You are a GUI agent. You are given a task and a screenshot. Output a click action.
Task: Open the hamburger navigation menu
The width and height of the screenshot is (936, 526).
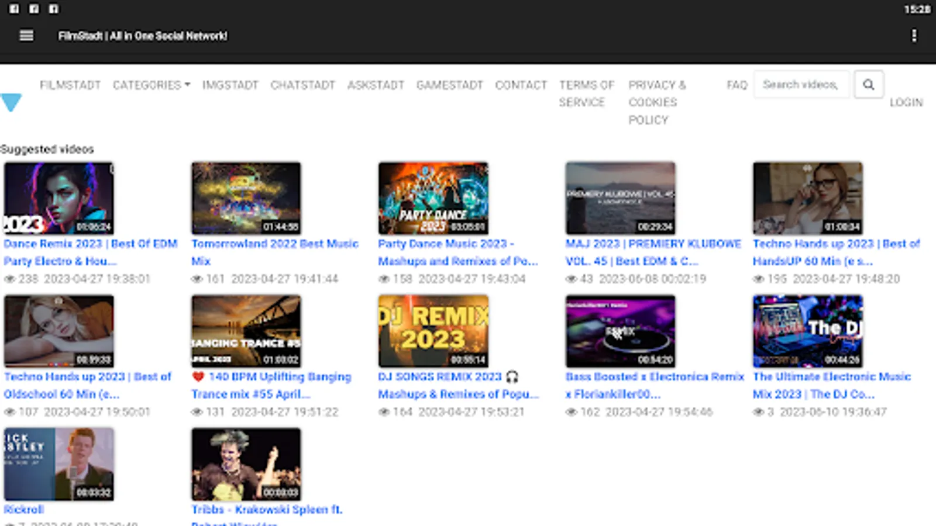coord(26,36)
